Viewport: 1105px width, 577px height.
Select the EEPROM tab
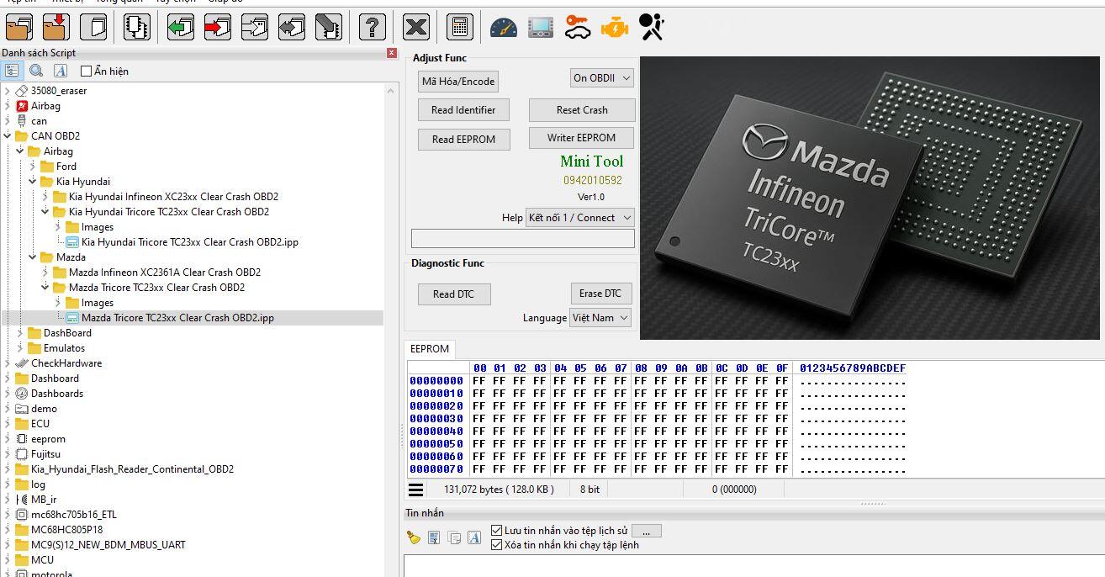click(x=429, y=349)
